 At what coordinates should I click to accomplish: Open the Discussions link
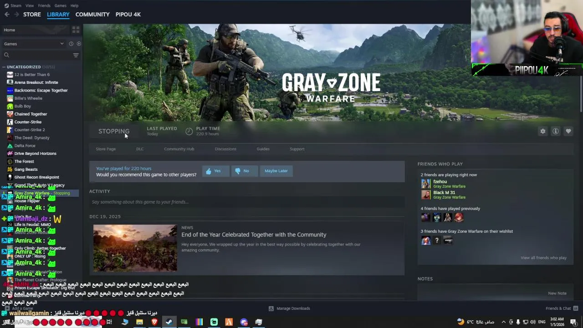tap(225, 149)
